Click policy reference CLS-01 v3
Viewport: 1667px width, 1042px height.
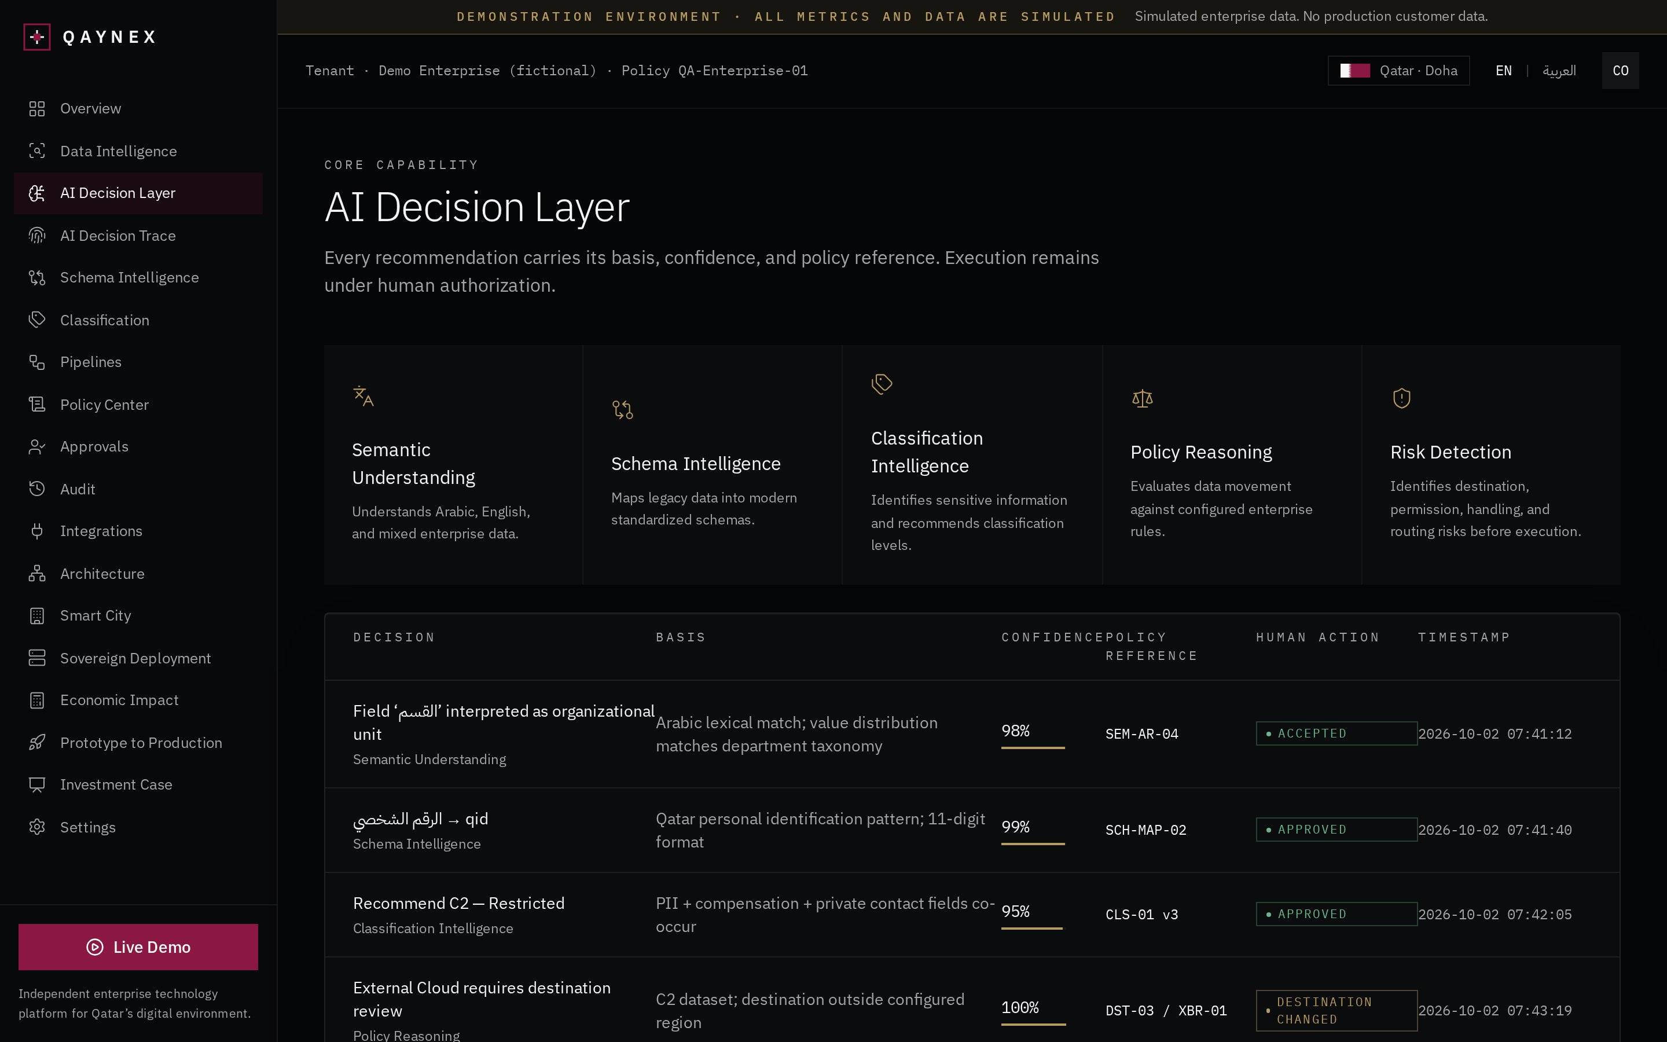click(1142, 915)
